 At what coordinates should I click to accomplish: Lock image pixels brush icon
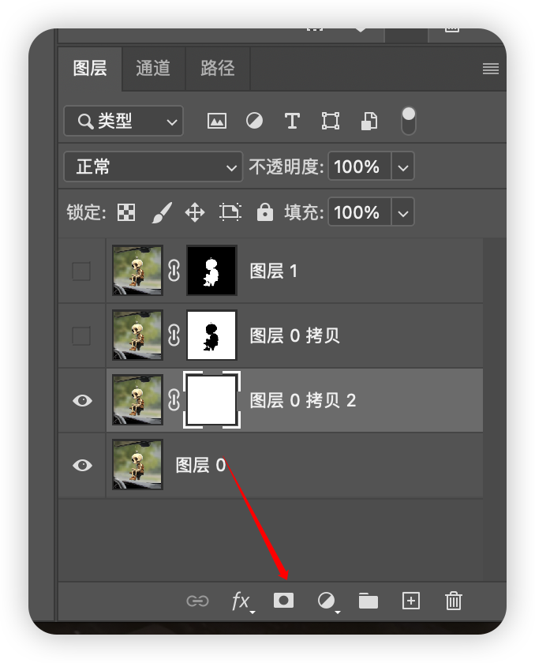(x=162, y=212)
